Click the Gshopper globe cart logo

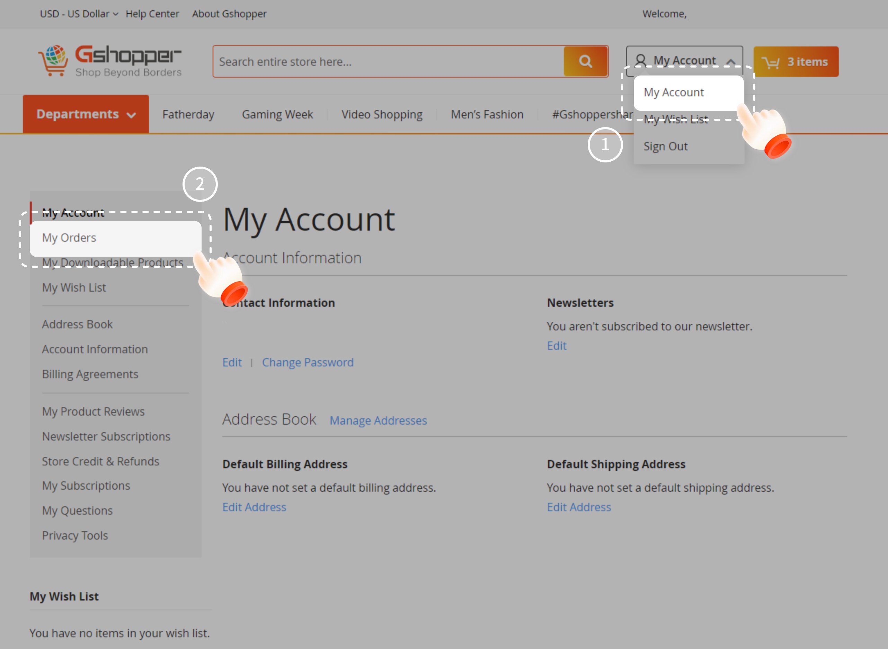coord(53,60)
